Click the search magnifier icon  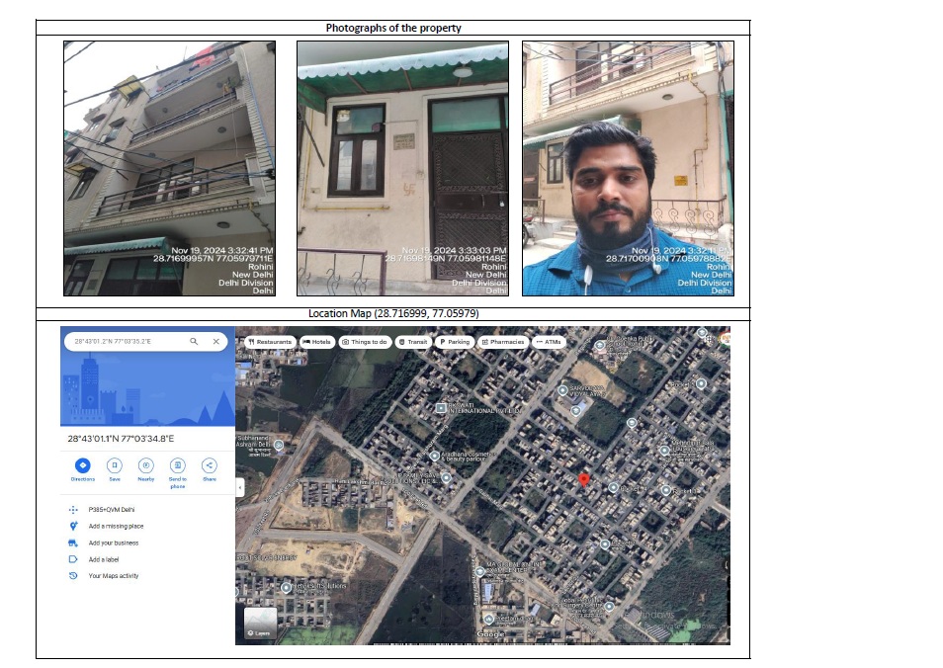point(194,342)
